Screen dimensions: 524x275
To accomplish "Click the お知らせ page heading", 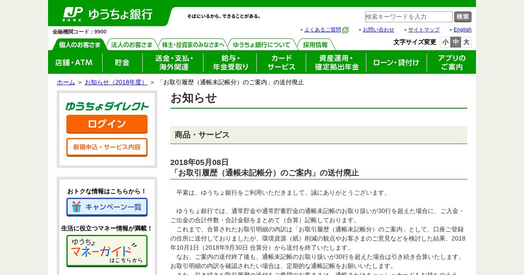I will pyautogui.click(x=193, y=98).
